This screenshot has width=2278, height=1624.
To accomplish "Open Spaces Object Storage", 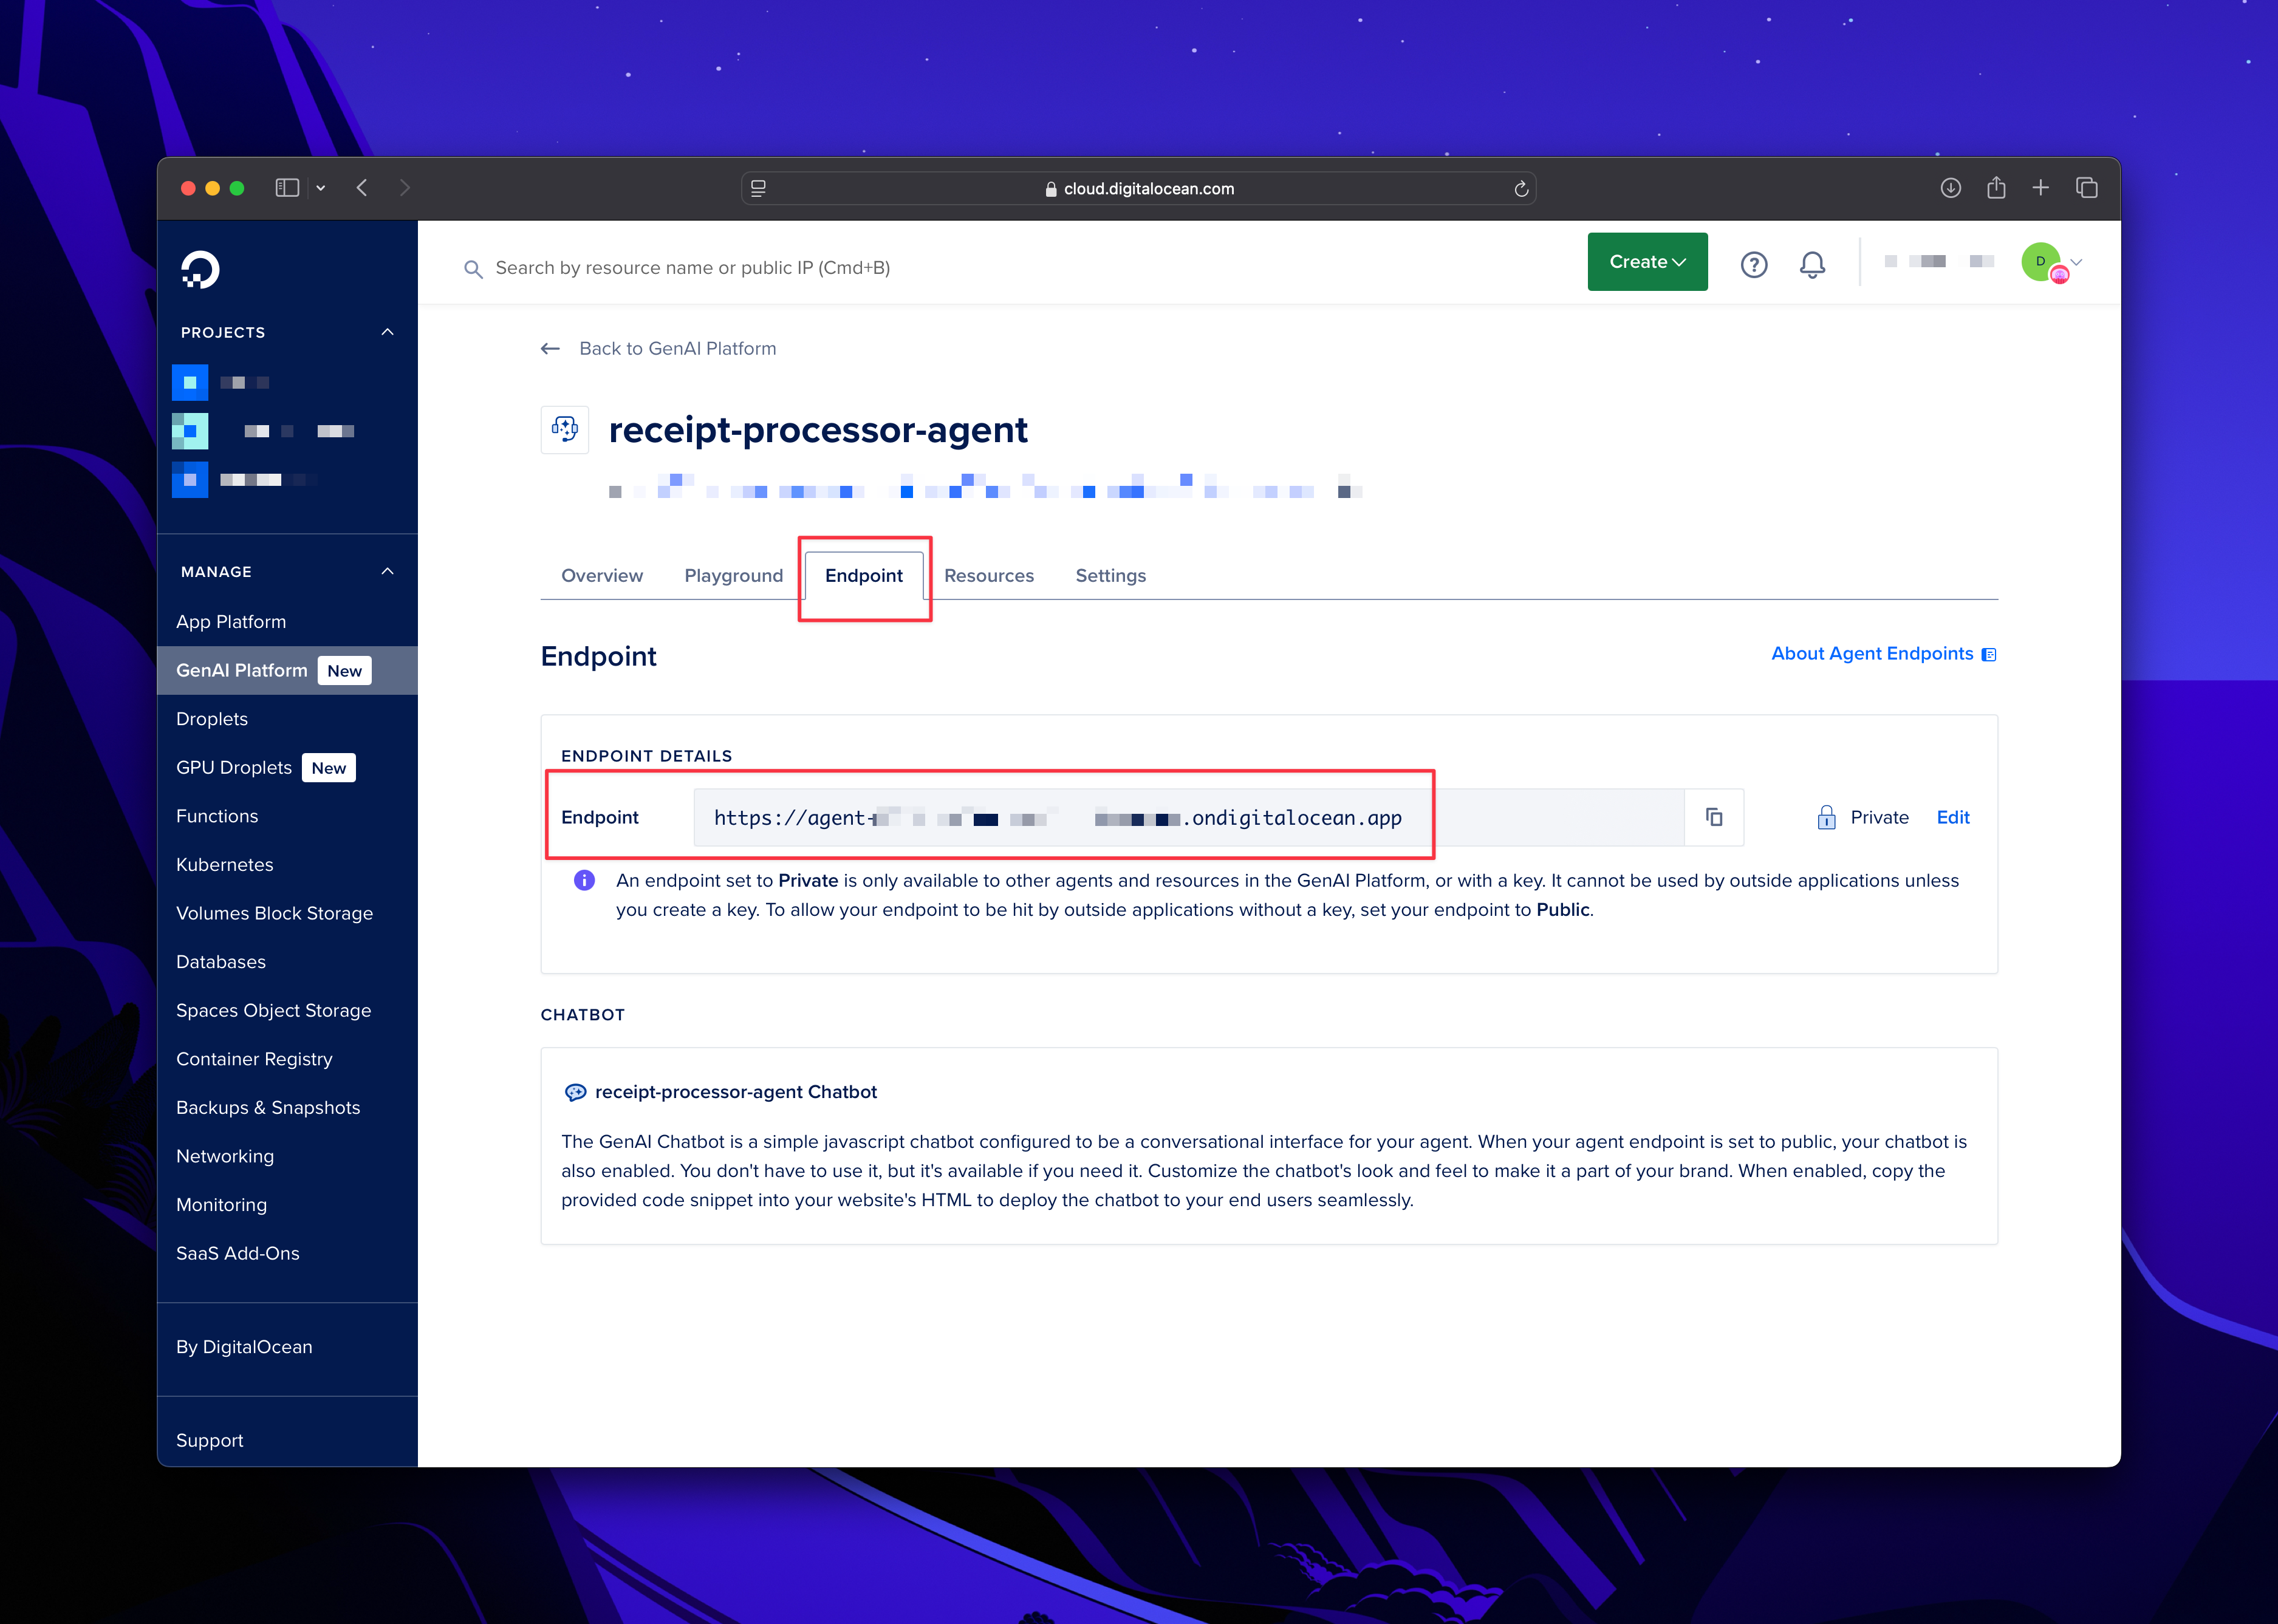I will coord(274,1010).
